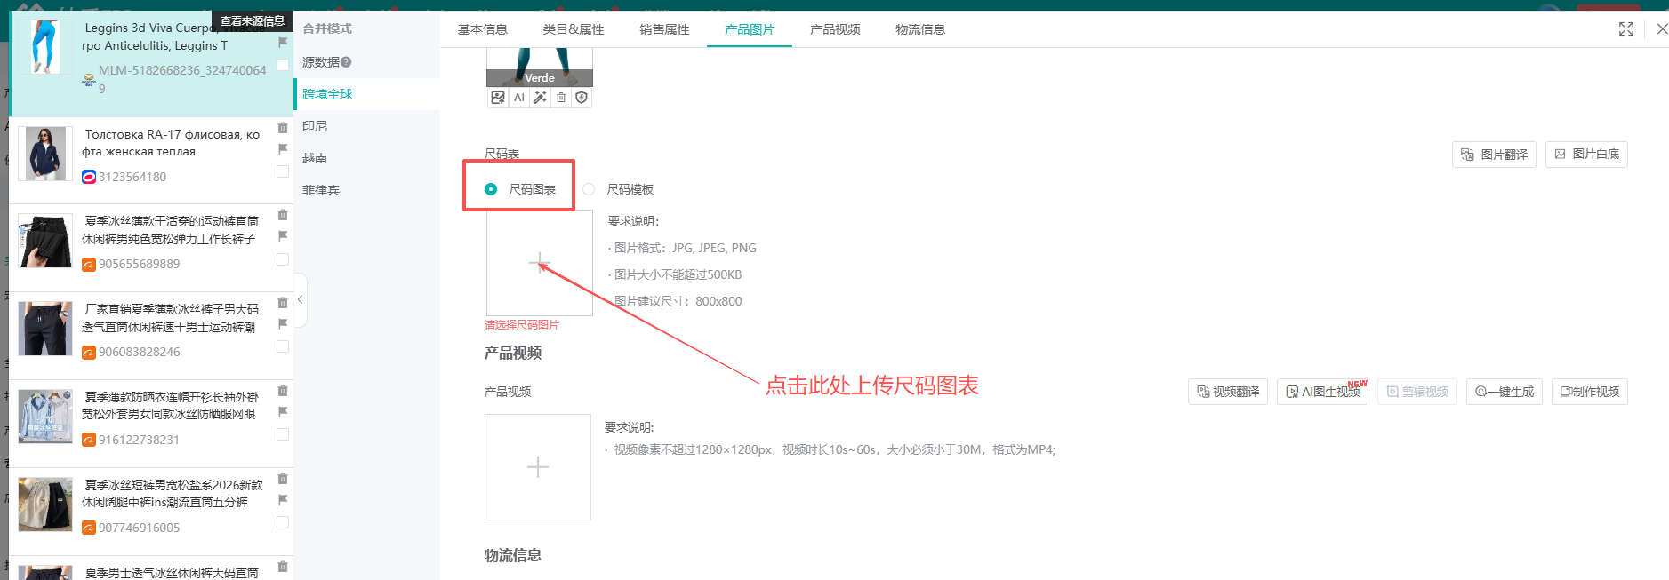Viewport: 1669px width, 580px height.
Task: Delete the Verde image with the trash icon
Action: [561, 98]
